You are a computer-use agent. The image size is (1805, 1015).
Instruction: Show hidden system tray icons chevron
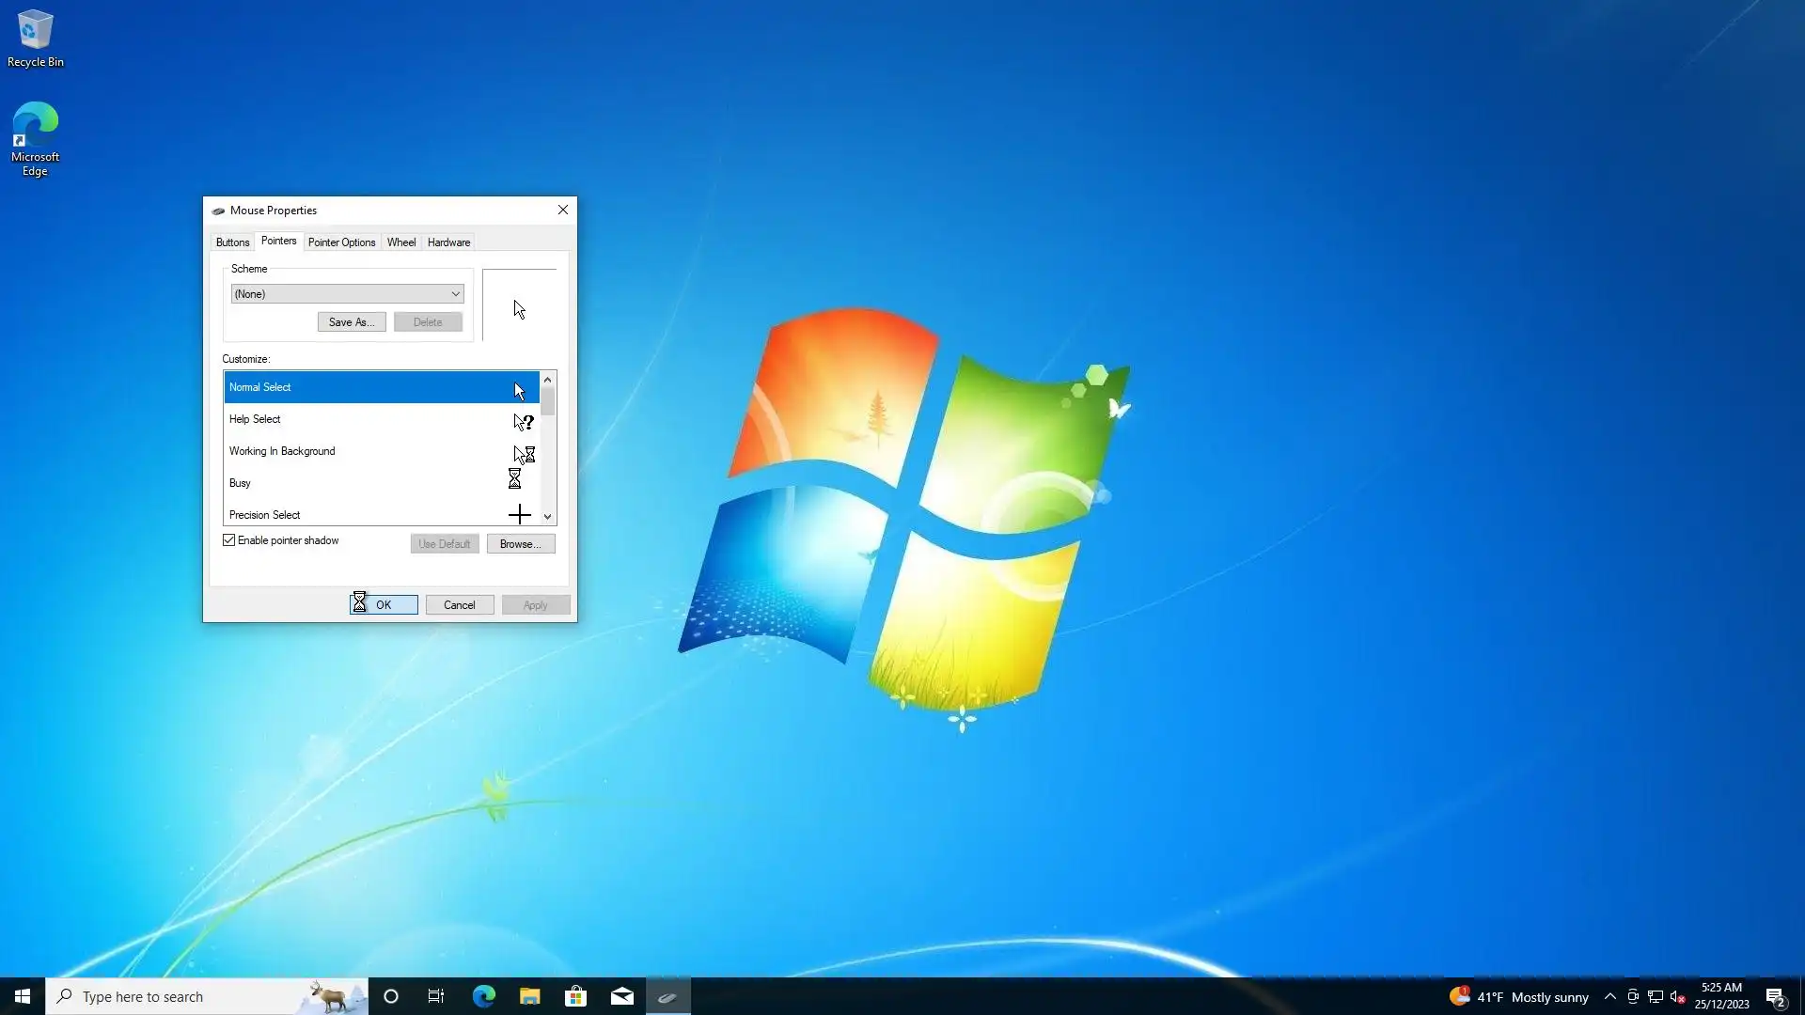pyautogui.click(x=1609, y=996)
